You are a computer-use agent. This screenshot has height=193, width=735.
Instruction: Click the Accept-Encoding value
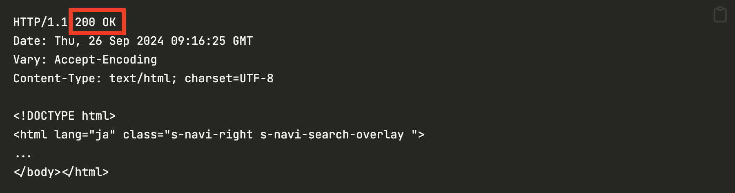pyautogui.click(x=106, y=59)
